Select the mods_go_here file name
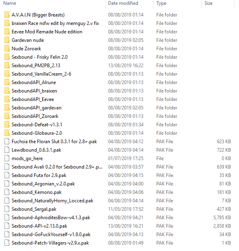Screen dimensions: 239x251 pos(27,158)
